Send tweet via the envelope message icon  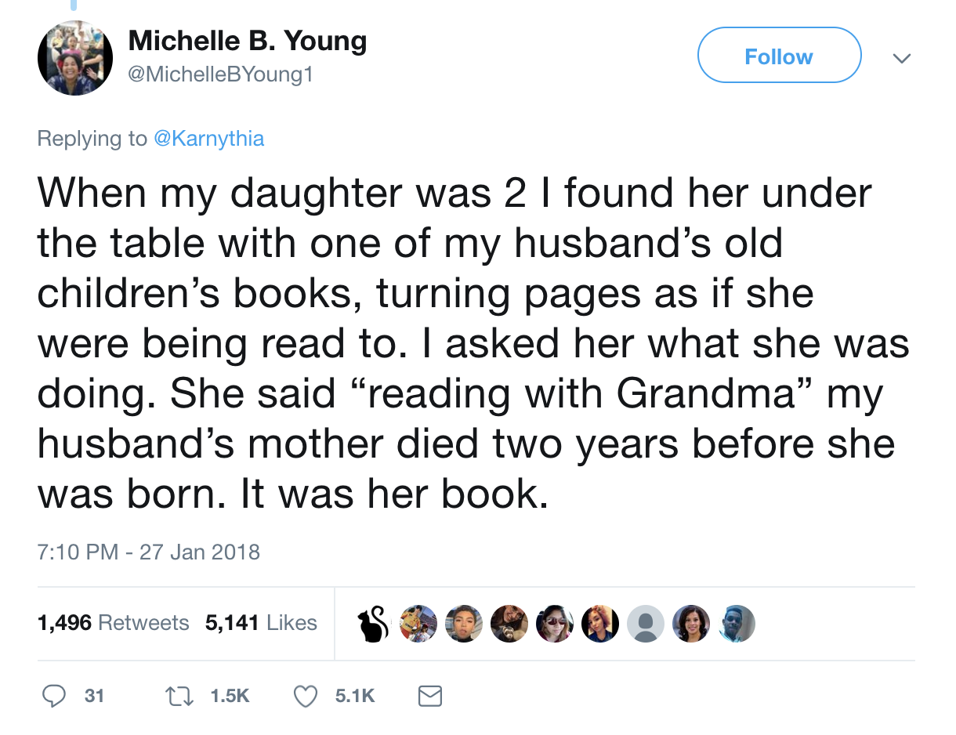(x=429, y=696)
